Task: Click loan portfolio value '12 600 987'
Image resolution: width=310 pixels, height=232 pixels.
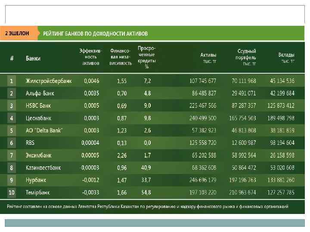Action: 244,143
